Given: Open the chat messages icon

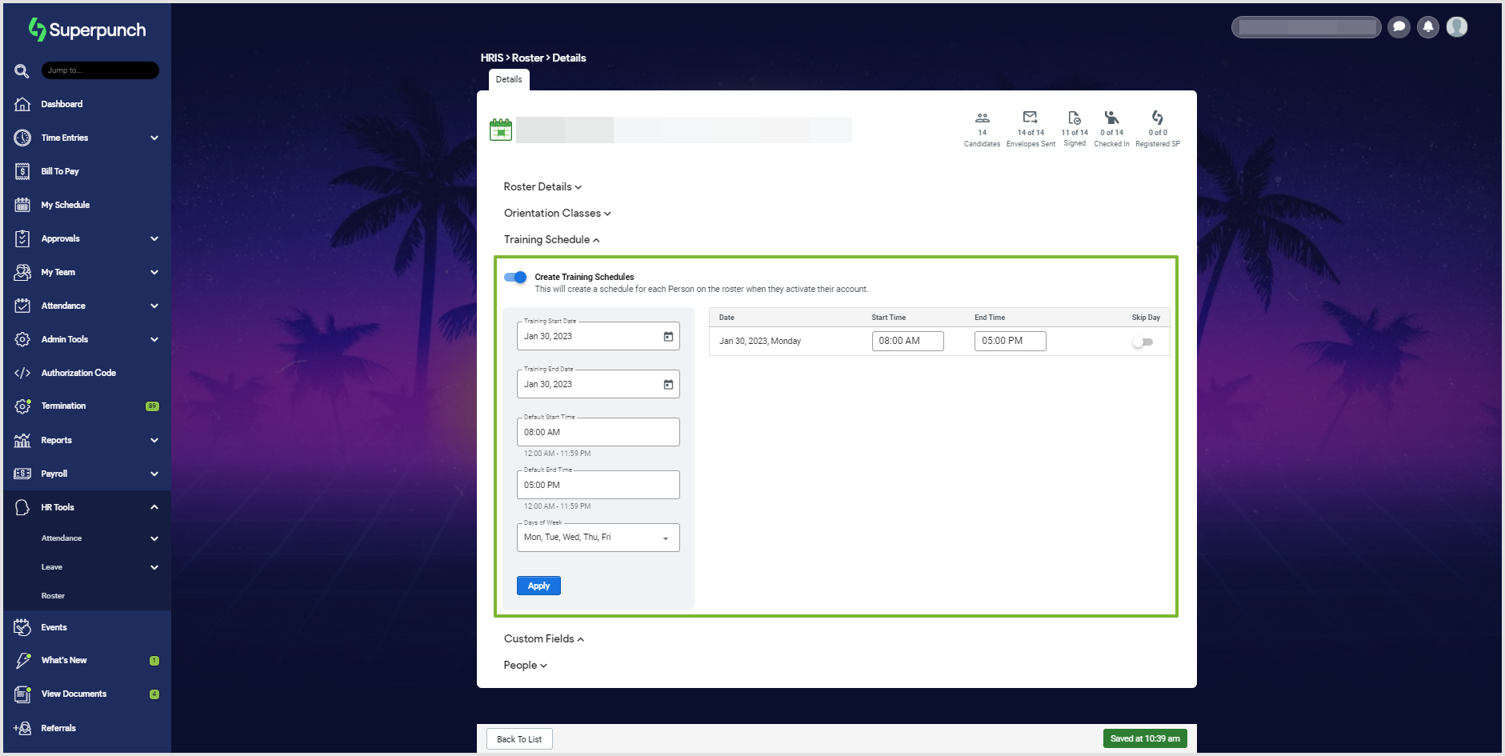Looking at the screenshot, I should [1399, 27].
